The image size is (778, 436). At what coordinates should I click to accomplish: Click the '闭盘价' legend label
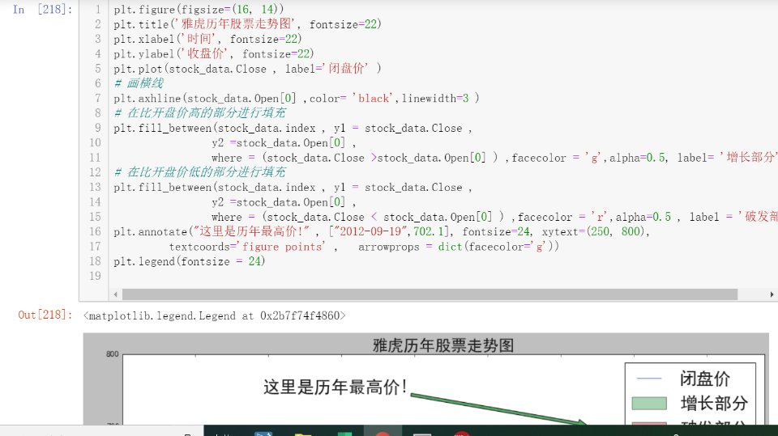pyautogui.click(x=704, y=379)
